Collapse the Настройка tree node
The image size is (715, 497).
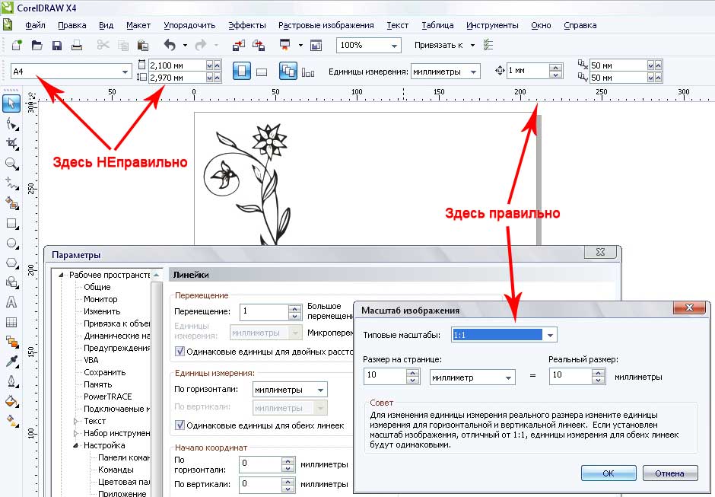75,445
